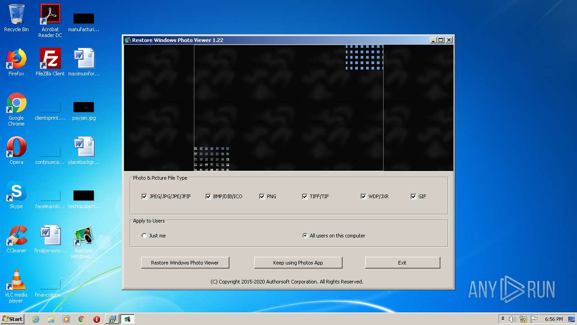
Task: Uncheck JPEG/JPG/JPE/JFIF file type
Action: (x=144, y=196)
